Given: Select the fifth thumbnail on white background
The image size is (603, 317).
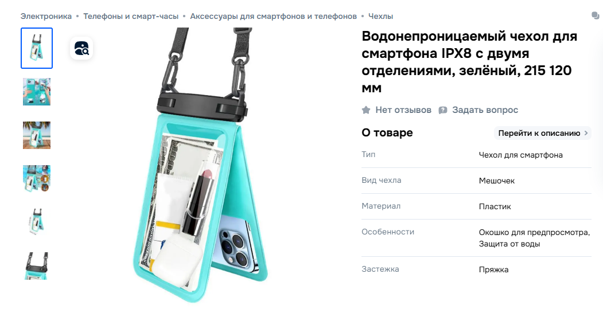Looking at the screenshot, I should pos(37,222).
